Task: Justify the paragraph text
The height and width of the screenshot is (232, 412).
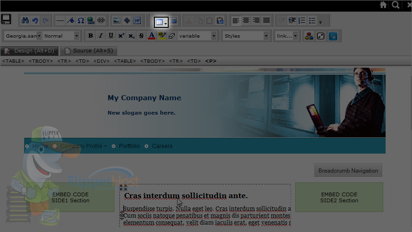Action: coord(266,20)
